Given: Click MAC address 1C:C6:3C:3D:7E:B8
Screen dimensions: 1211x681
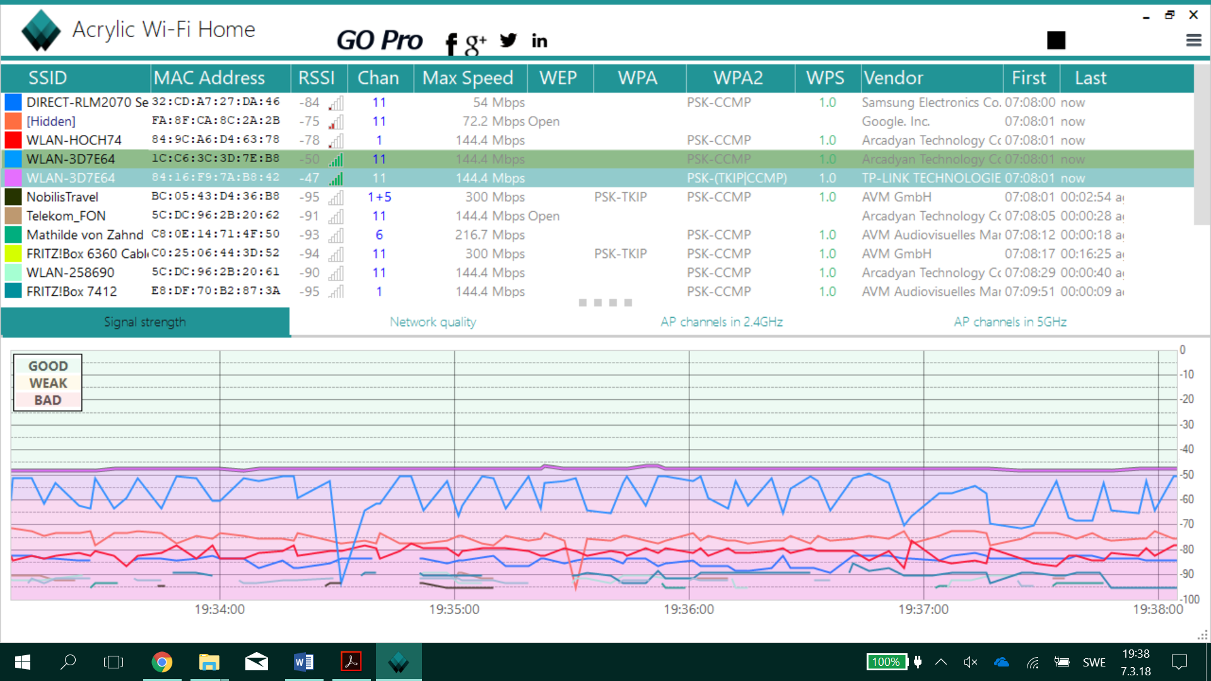Looking at the screenshot, I should pyautogui.click(x=216, y=158).
